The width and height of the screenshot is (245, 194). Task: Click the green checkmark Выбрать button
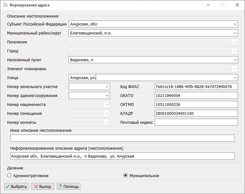(x=16, y=186)
